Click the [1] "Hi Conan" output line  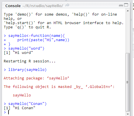[20, 108]
